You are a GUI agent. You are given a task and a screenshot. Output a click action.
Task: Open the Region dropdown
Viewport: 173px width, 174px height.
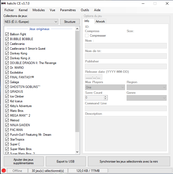click(x=146, y=87)
